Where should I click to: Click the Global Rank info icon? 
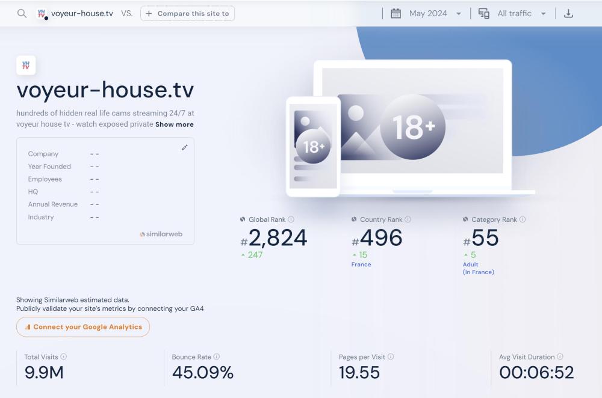click(x=291, y=220)
